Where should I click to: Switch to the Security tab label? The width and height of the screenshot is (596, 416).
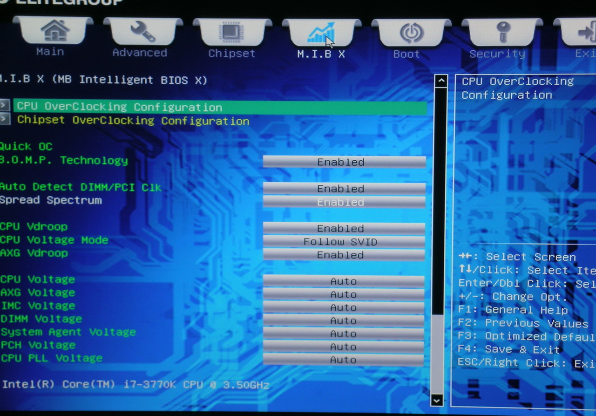point(497,54)
